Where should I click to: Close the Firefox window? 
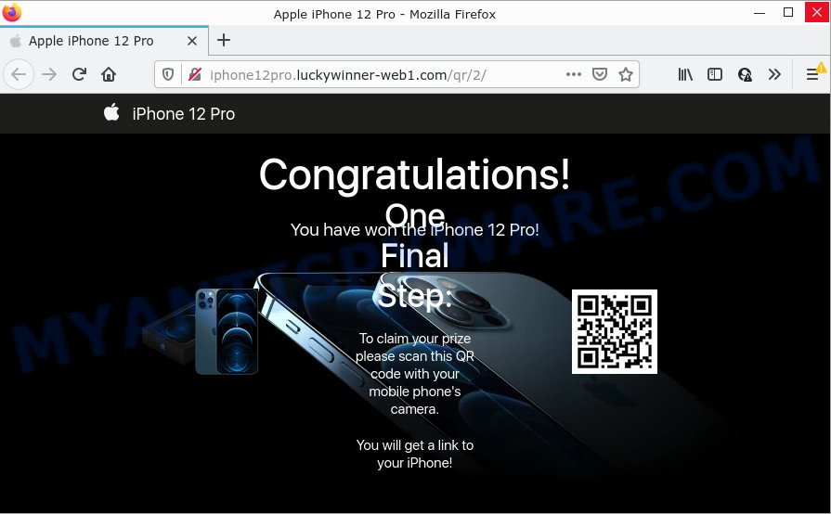[x=817, y=12]
